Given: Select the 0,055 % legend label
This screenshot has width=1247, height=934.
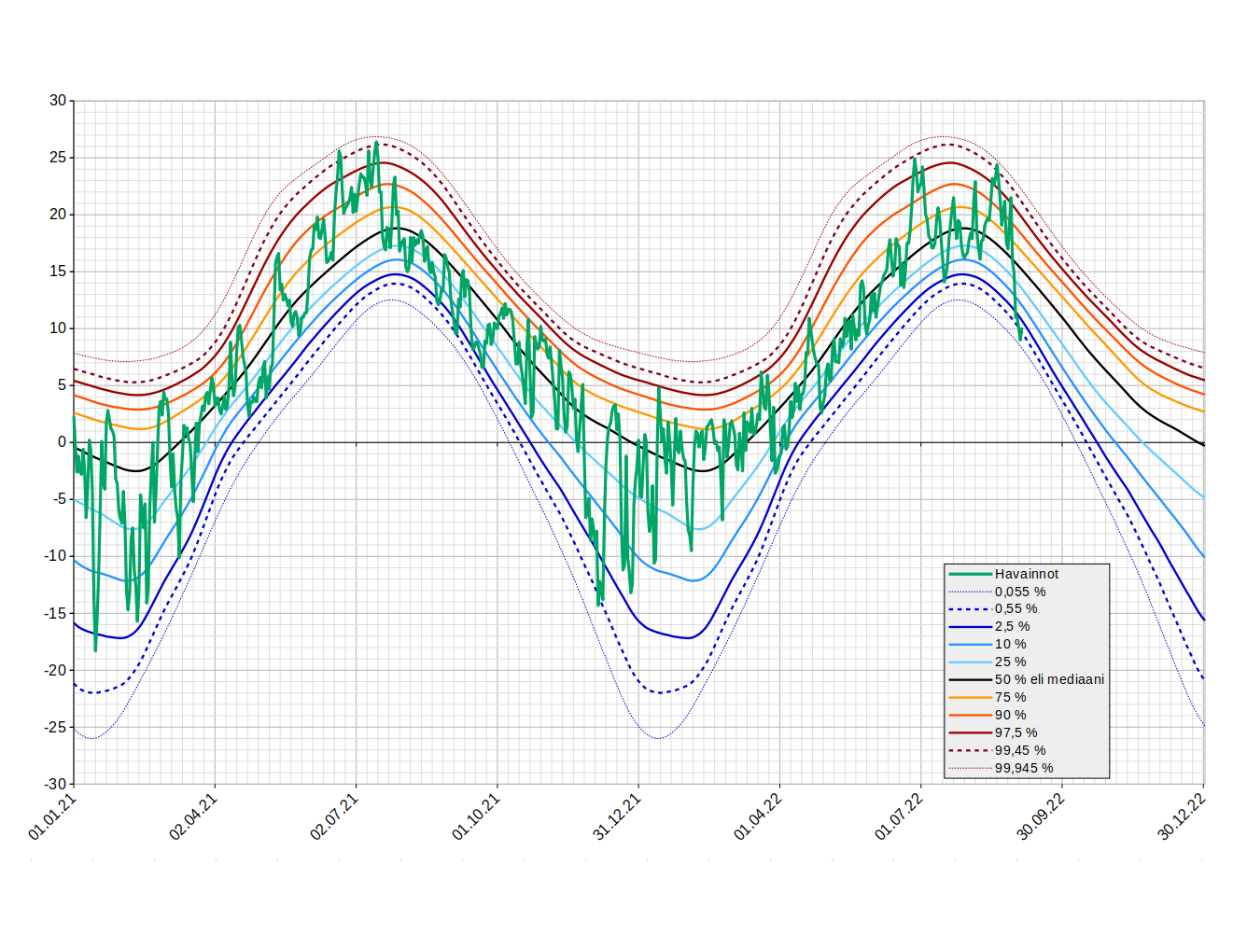Looking at the screenshot, I should coord(1019,592).
